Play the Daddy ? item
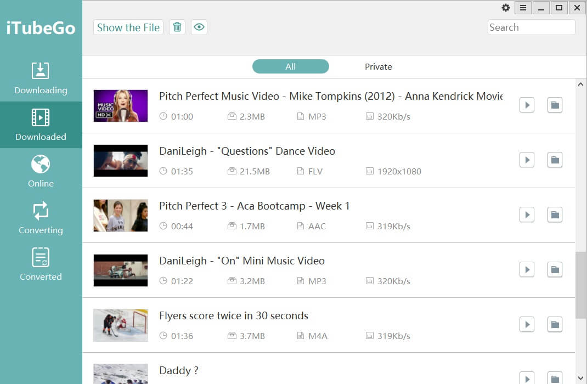 pyautogui.click(x=527, y=378)
